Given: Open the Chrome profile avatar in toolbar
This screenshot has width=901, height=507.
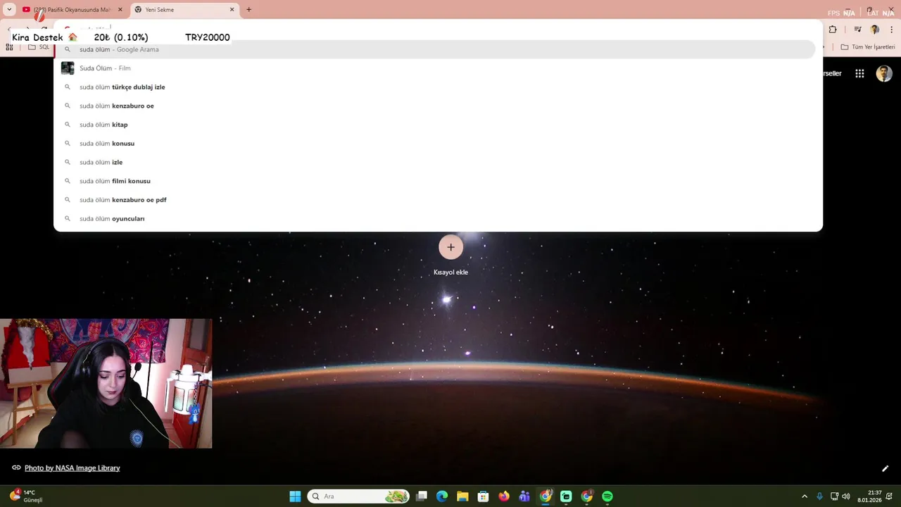Looking at the screenshot, I should (875, 30).
